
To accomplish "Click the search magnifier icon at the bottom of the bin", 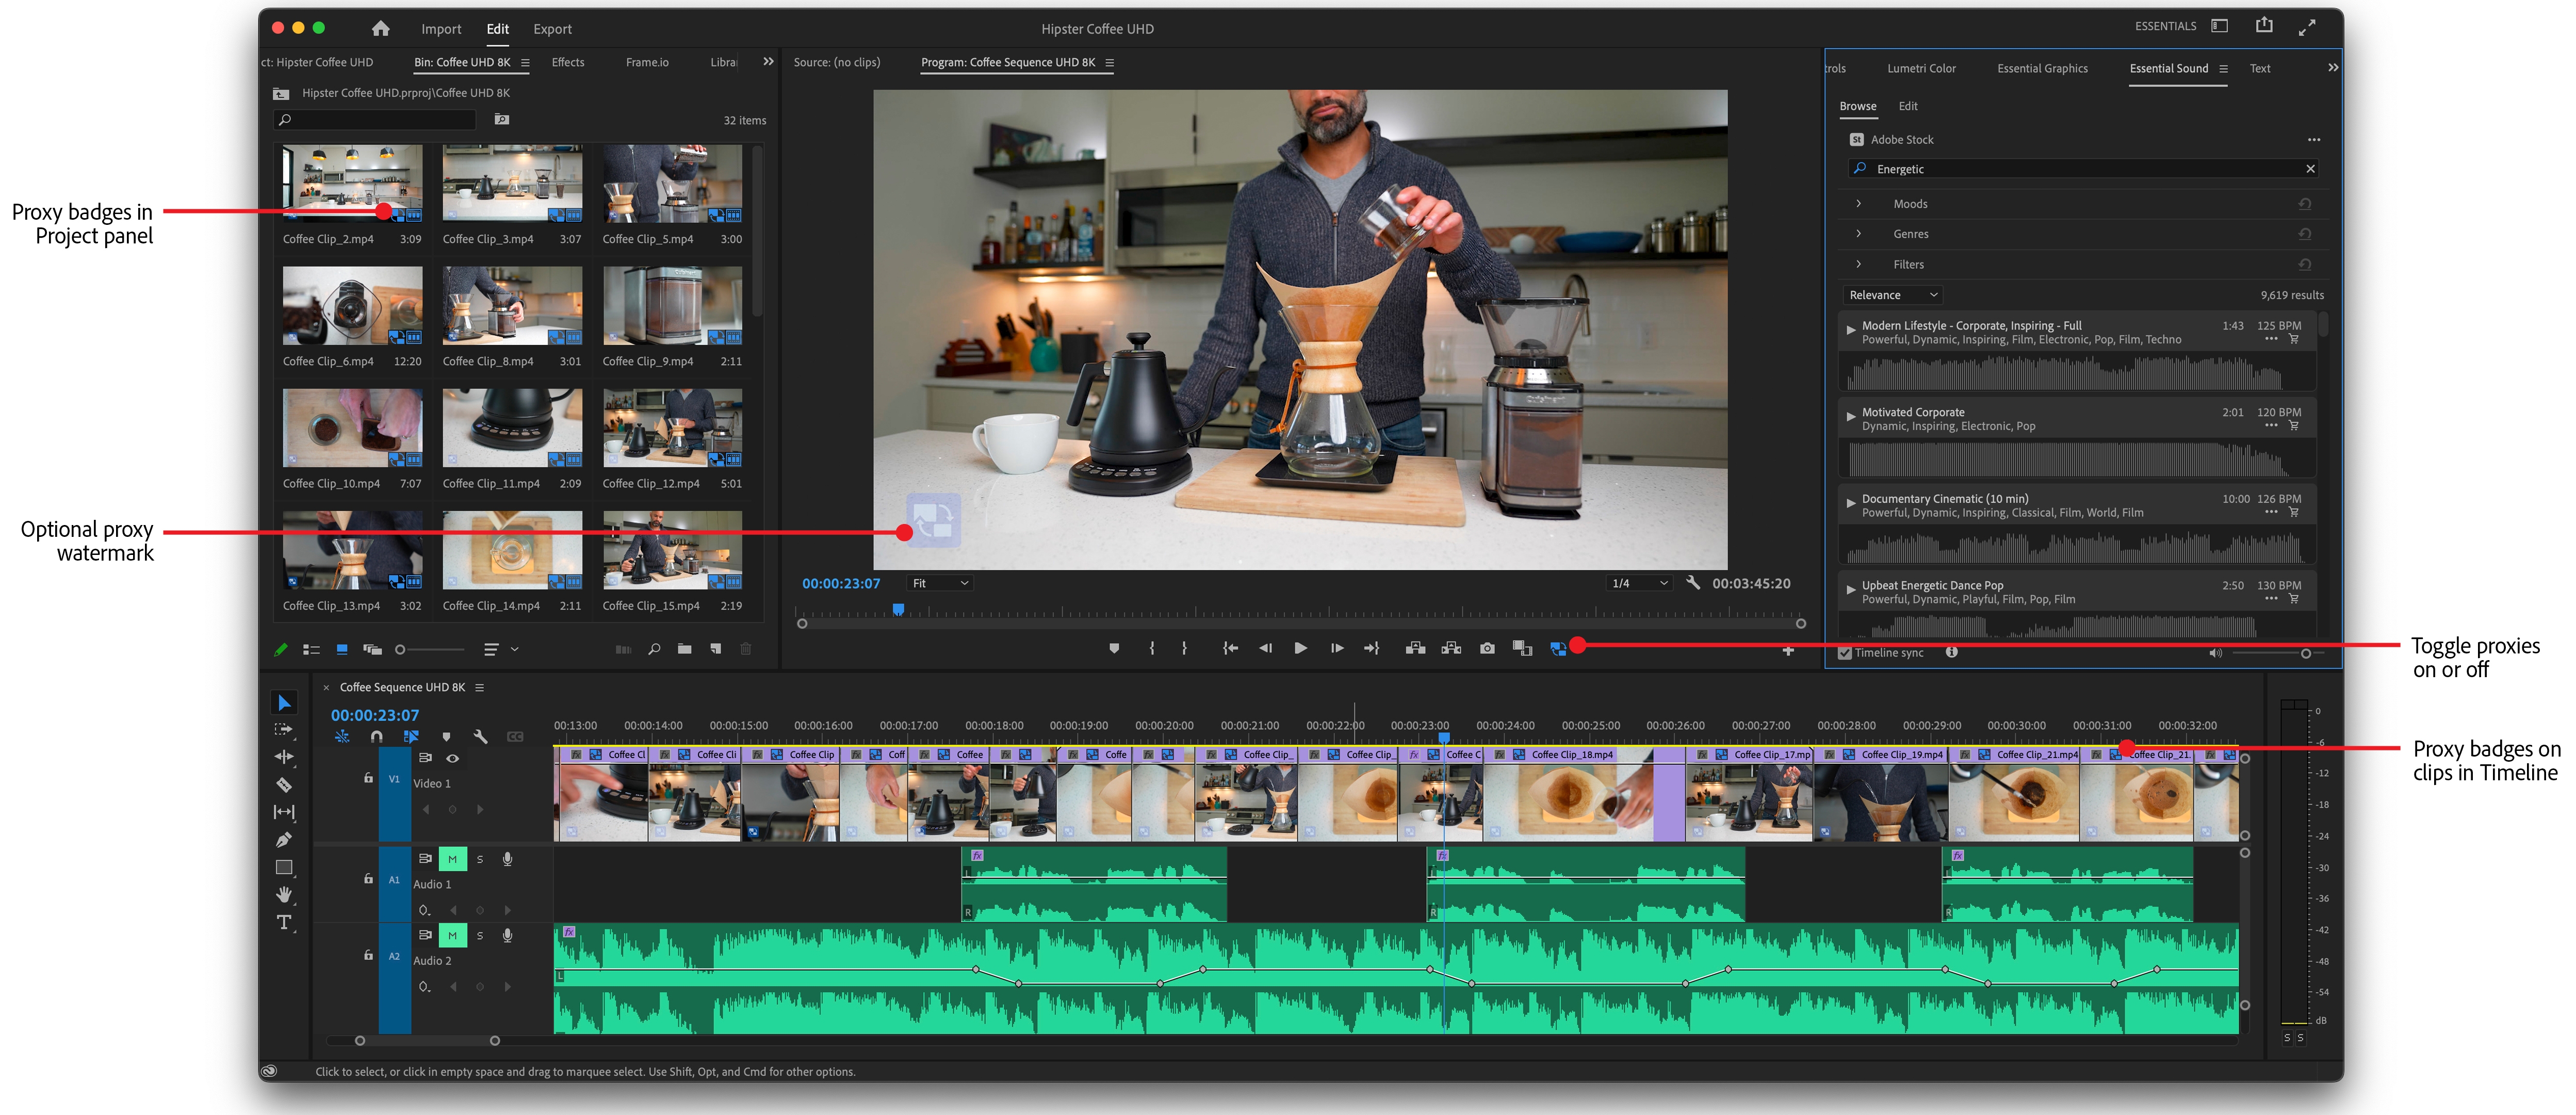I will [x=654, y=649].
